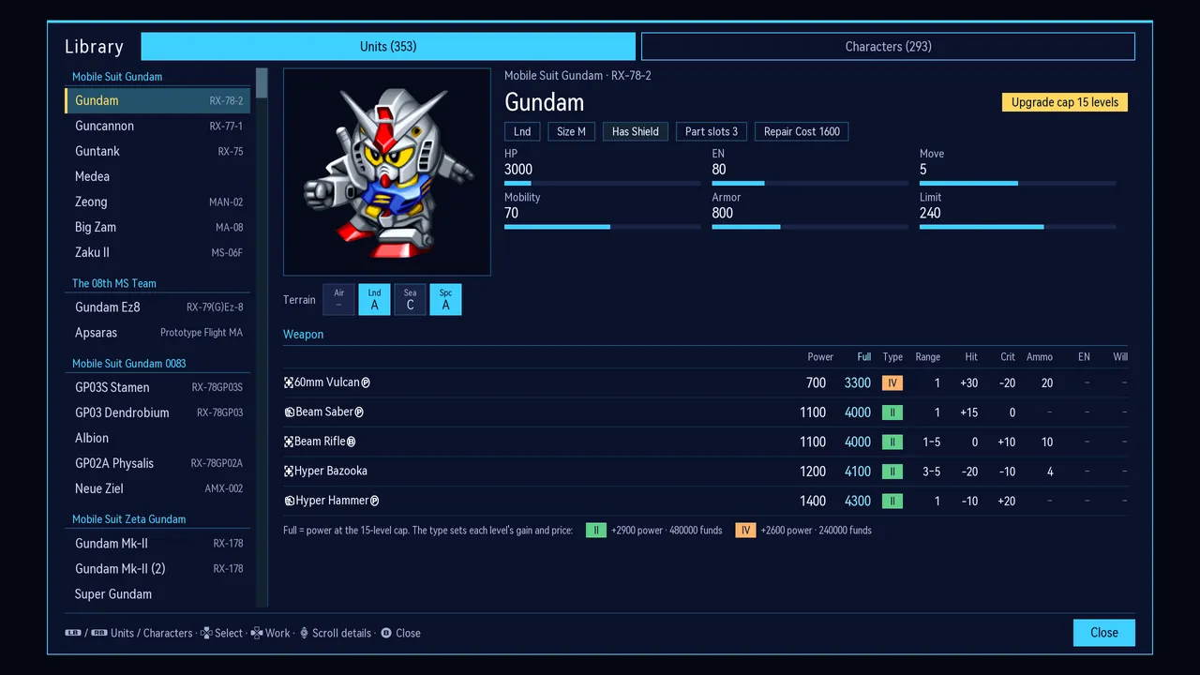Click the P marker after Hyper Hammer
The image size is (1200, 675).
[x=374, y=501]
